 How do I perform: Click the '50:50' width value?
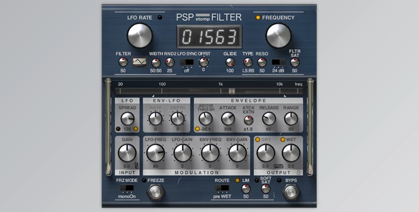(156, 70)
